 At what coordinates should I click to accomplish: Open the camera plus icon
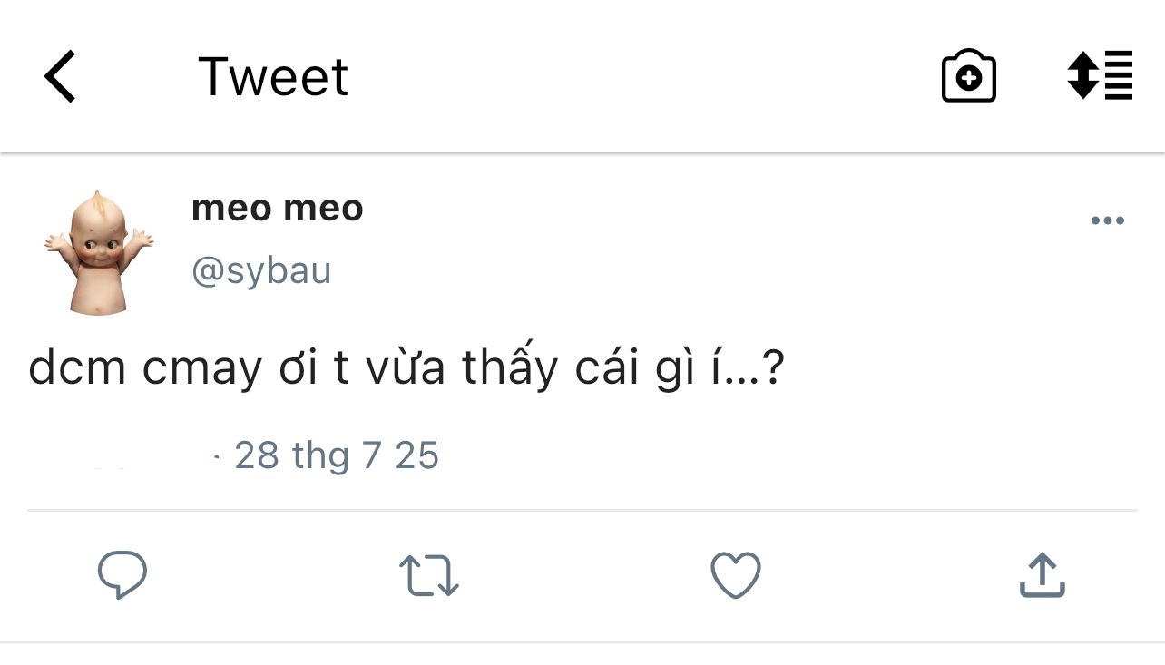pyautogui.click(x=969, y=76)
